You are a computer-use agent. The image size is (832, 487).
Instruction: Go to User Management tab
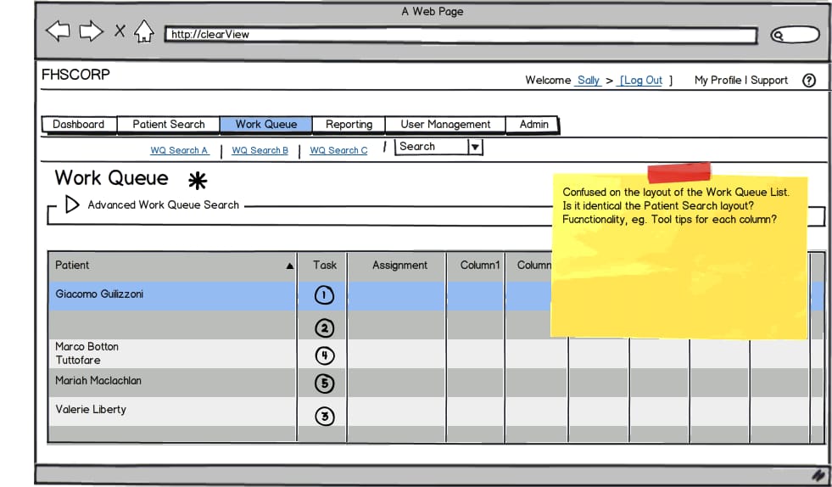tap(445, 124)
